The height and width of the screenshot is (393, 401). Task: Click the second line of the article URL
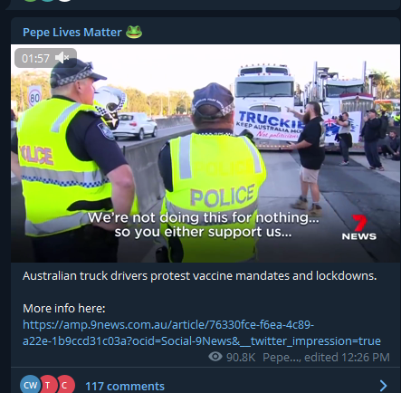[202, 341]
